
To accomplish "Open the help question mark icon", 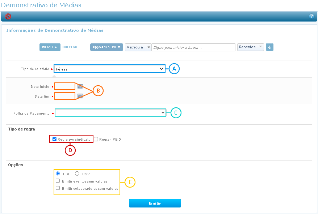I will [x=311, y=16].
